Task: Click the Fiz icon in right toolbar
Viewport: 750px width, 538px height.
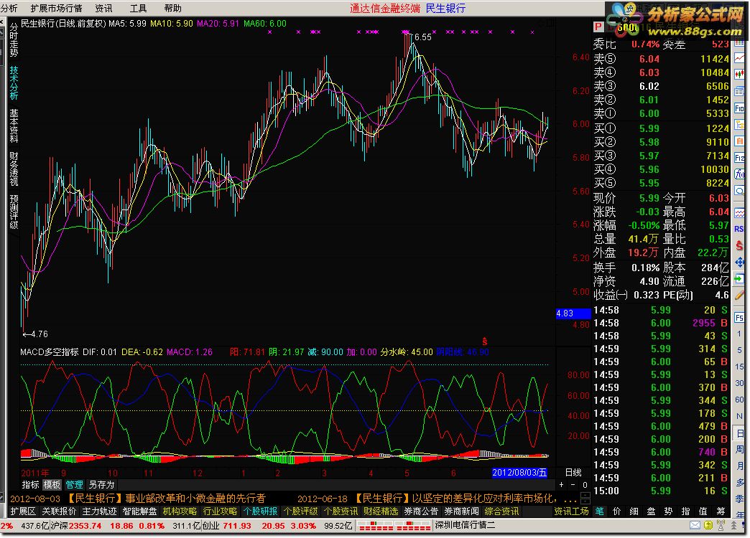Action: click(x=739, y=158)
